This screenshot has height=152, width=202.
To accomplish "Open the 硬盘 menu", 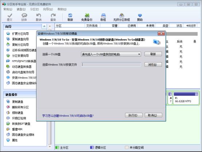I will 21,9.
